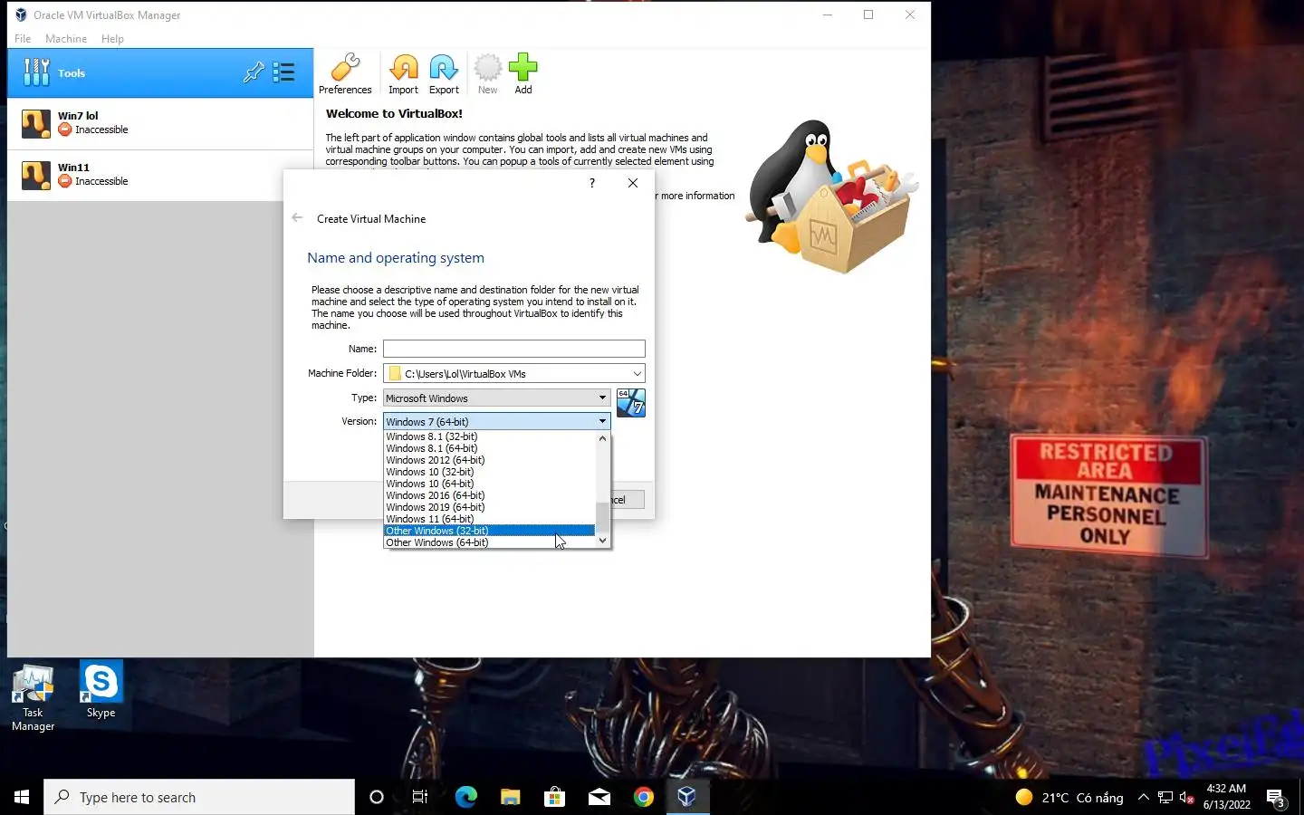Screen dimensions: 1304x815
Task: Open the weather widget 21°C
Action: 1069,797
